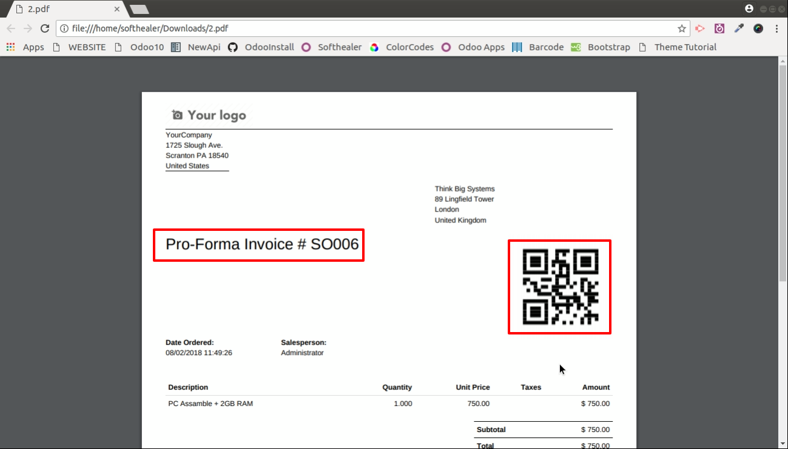Open the Chrome three-dot menu
This screenshot has height=449, width=788.
pyautogui.click(x=777, y=28)
